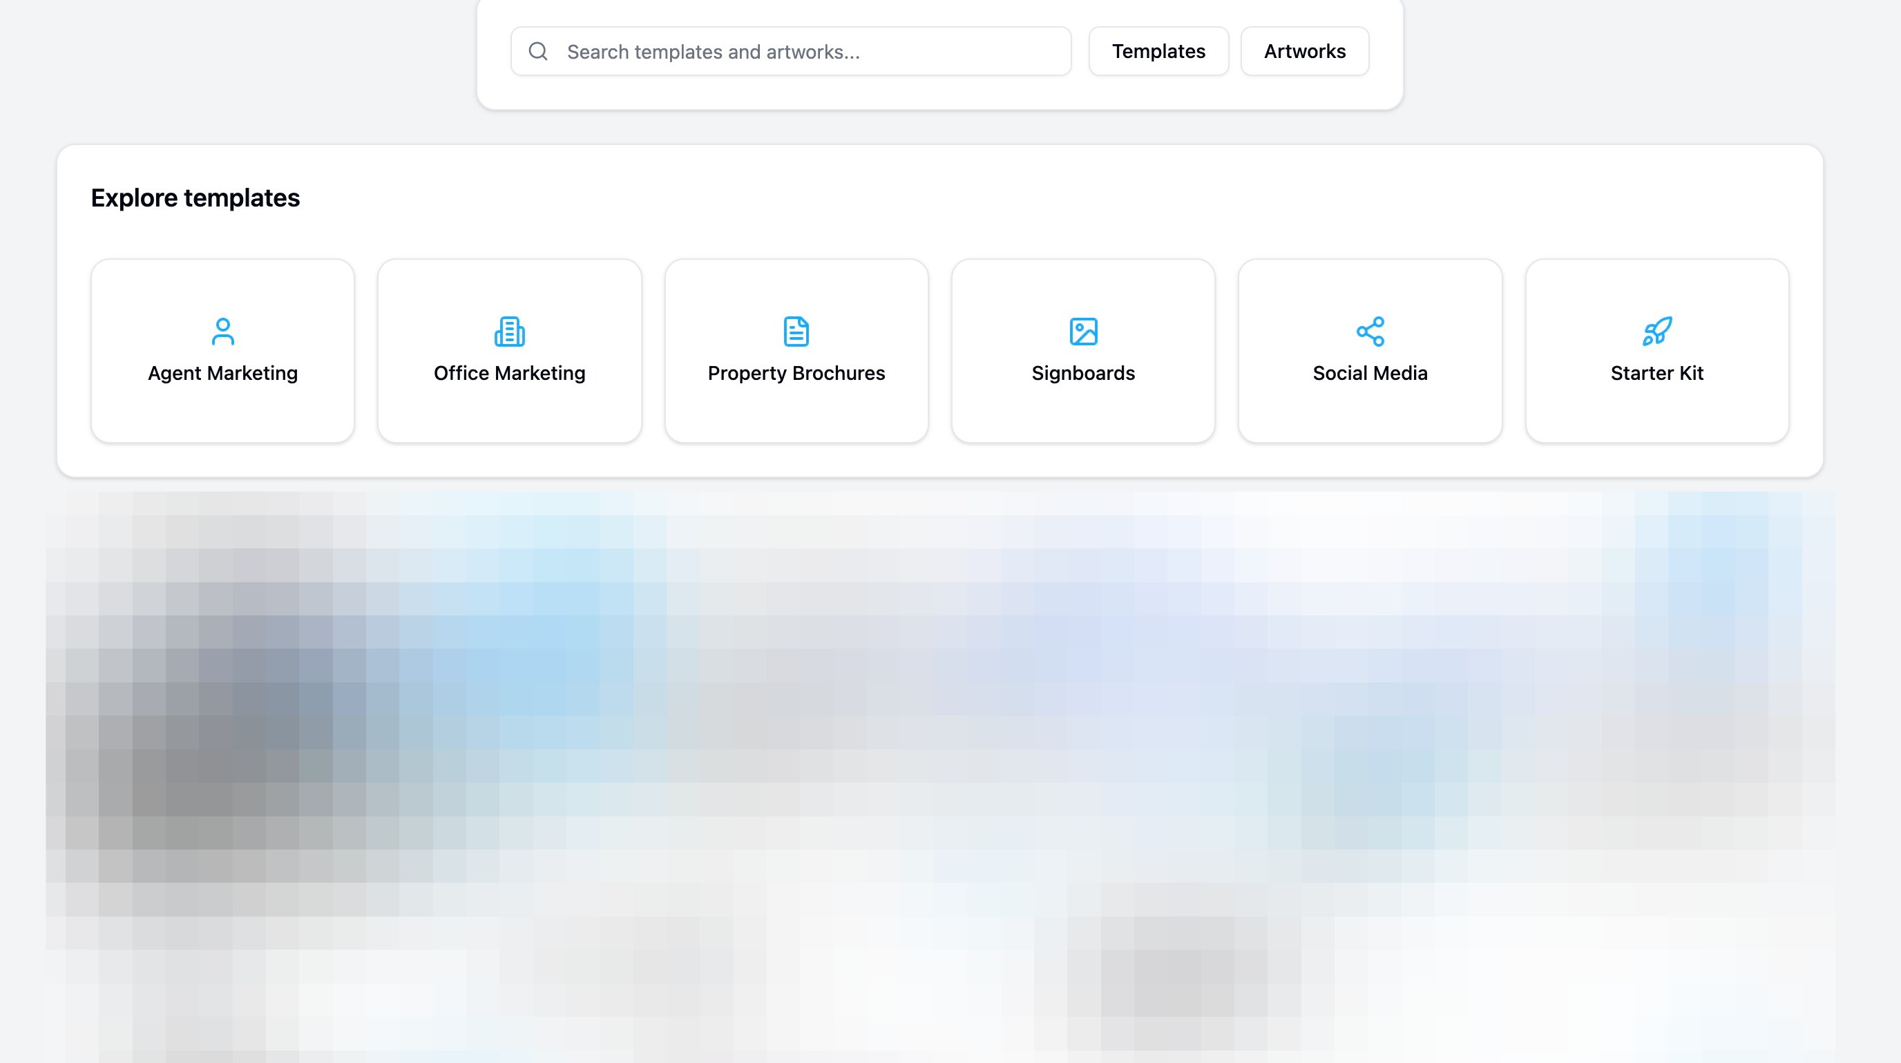This screenshot has height=1063, width=1901.
Task: Click the magnifier search icon
Action: tap(538, 51)
